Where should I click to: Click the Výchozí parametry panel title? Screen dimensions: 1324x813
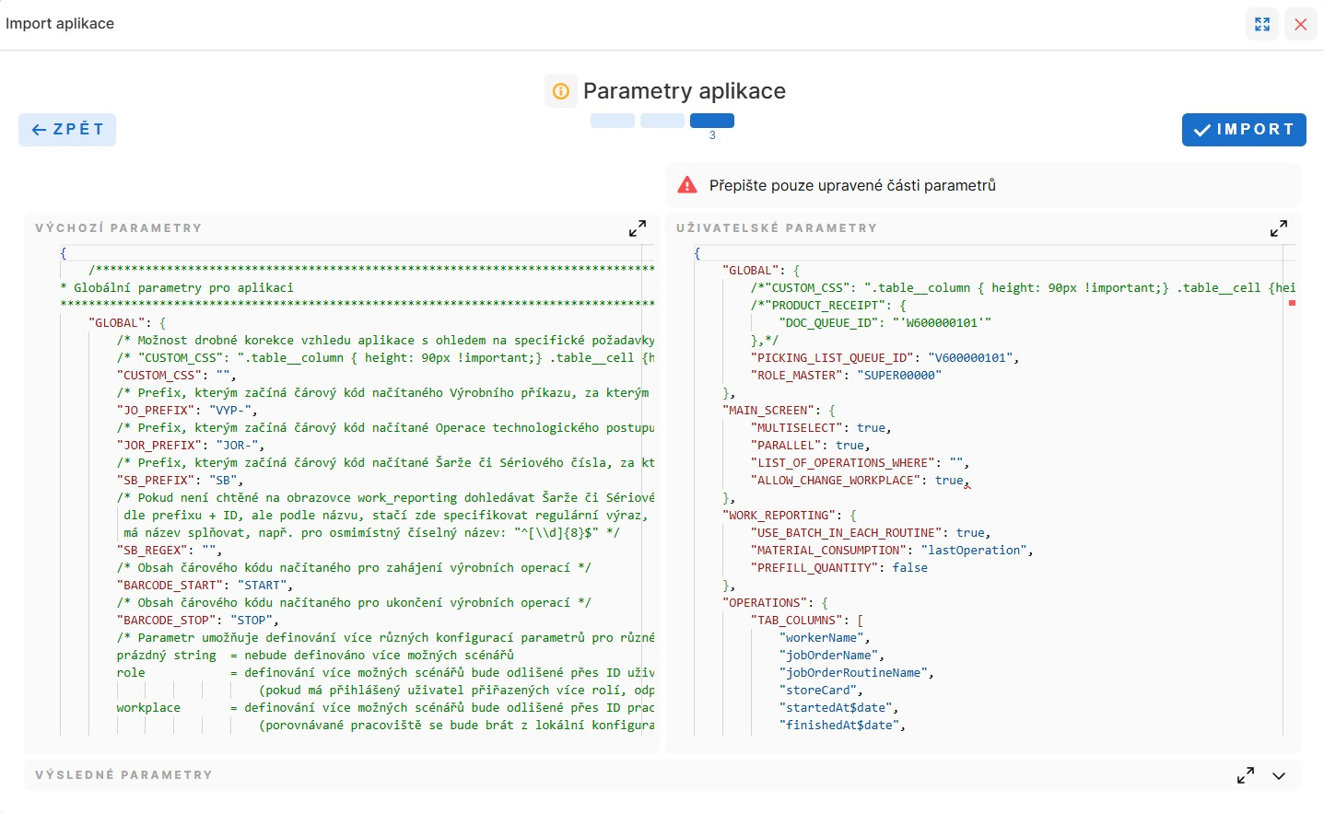coord(118,228)
